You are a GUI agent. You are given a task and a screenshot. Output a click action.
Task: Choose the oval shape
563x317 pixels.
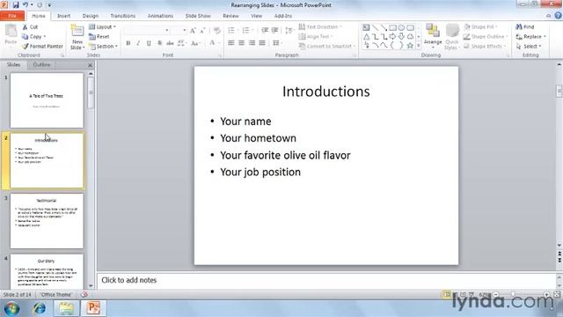pos(401,27)
